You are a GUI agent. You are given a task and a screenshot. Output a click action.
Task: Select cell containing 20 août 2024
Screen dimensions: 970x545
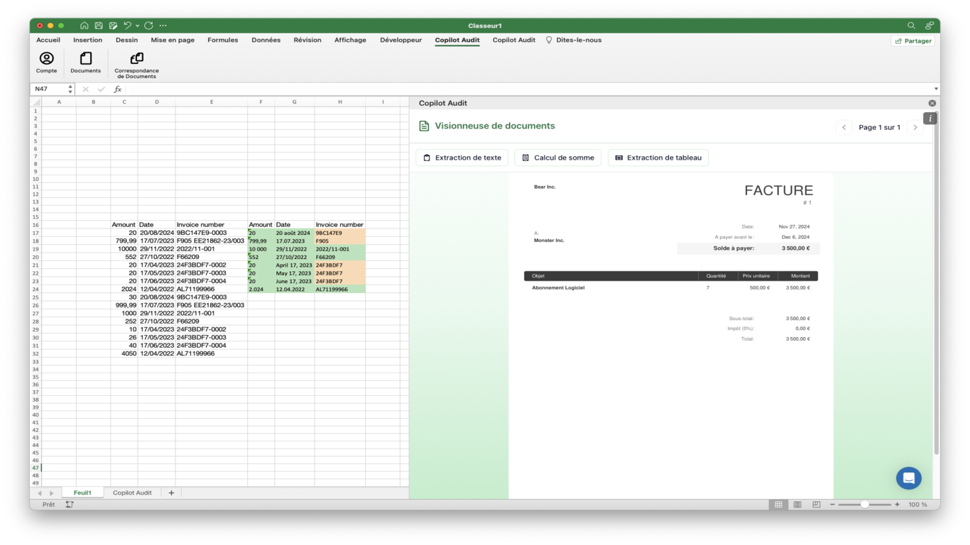(295, 233)
